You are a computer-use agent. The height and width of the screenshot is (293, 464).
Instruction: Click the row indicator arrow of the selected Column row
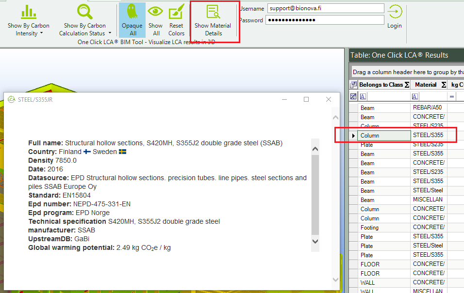pyautogui.click(x=353, y=136)
